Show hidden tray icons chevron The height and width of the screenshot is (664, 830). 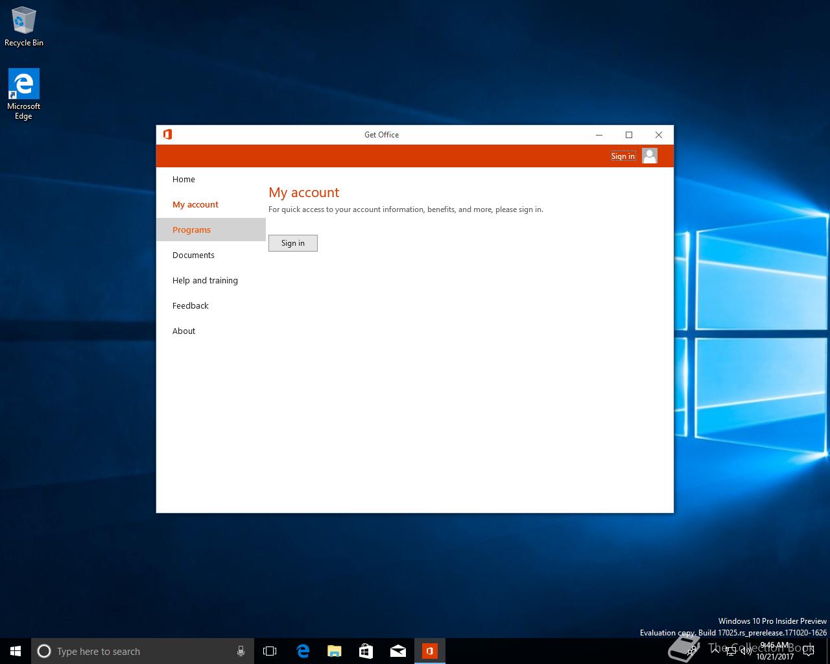pos(715,651)
